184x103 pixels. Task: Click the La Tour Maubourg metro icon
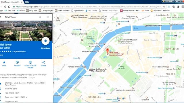click(161, 58)
